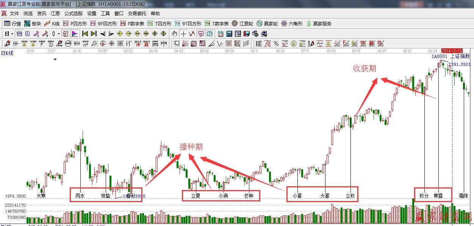
Task: Open the candlestick style dropdown arrow
Action: [x=58, y=34]
